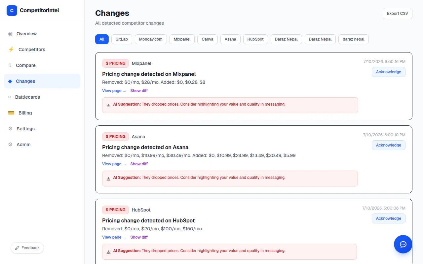Image resolution: width=423 pixels, height=264 pixels.
Task: Acknowledge the Mixpanel pricing change
Action: click(x=389, y=72)
